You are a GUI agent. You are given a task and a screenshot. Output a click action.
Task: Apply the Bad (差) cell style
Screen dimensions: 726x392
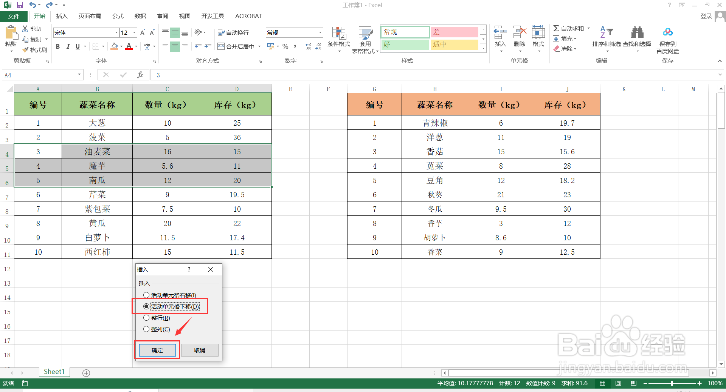tap(455, 32)
